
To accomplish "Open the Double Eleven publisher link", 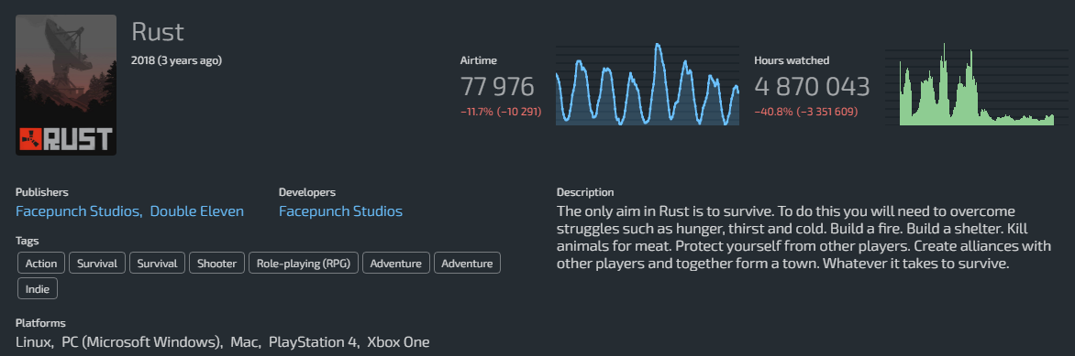I will 197,210.
